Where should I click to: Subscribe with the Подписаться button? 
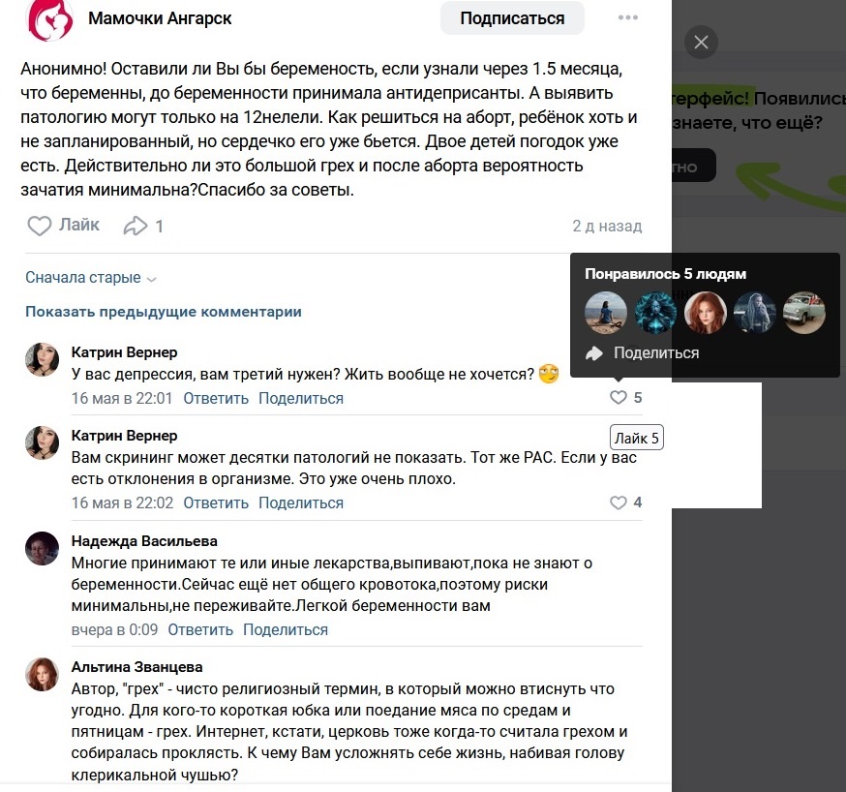512,18
